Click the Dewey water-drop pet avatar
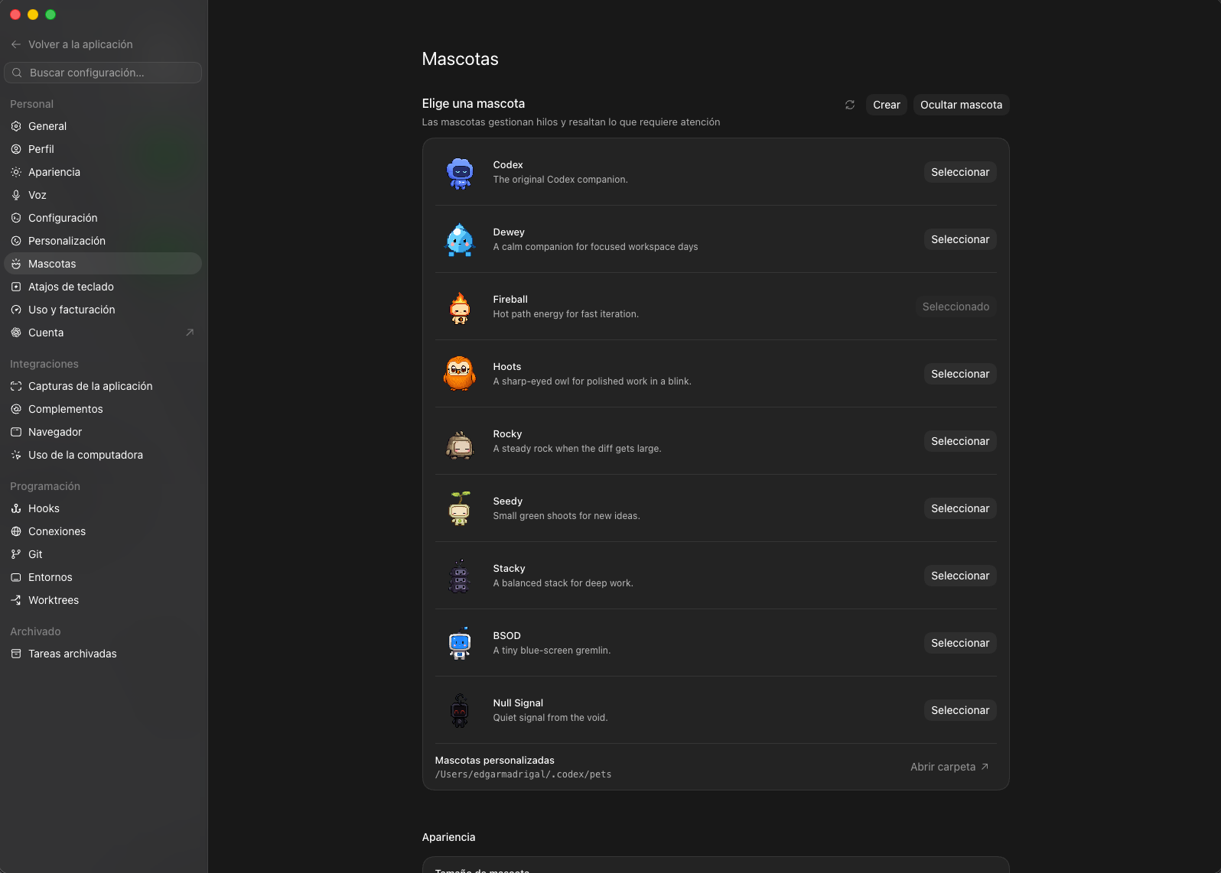 pyautogui.click(x=460, y=239)
